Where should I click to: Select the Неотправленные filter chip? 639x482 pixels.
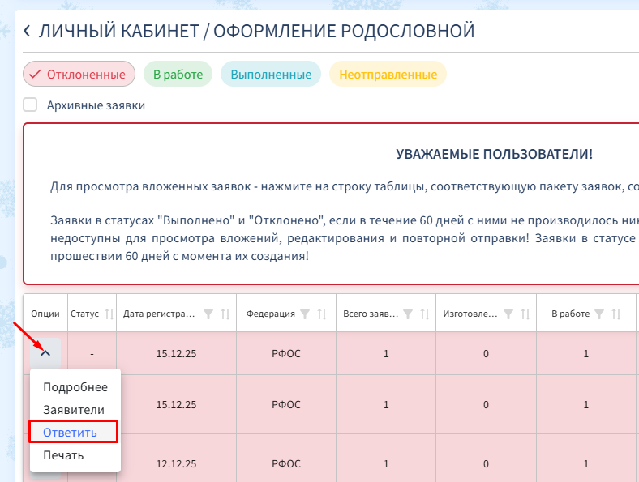[388, 75]
